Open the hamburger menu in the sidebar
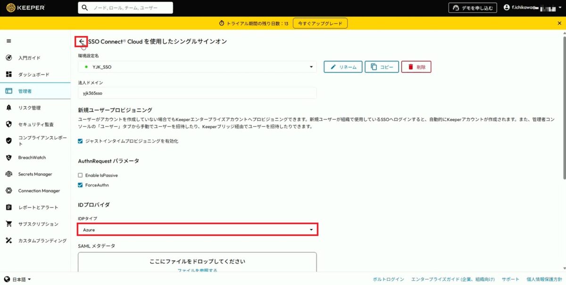This screenshot has height=285, width=566. [x=8, y=41]
